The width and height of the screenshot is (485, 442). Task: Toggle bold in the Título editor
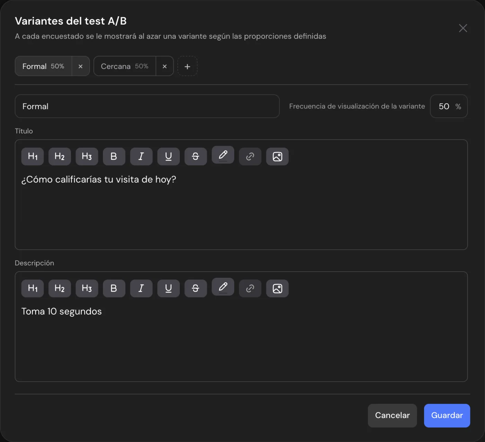[114, 157]
